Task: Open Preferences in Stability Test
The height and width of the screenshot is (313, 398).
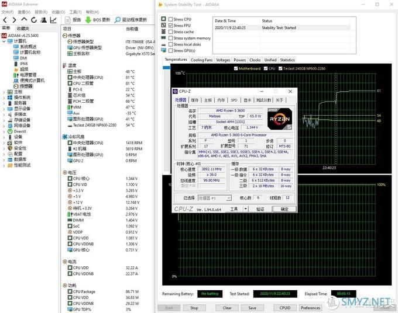Action: (x=310, y=308)
